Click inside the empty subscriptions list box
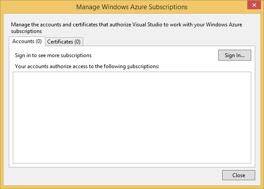 click(x=132, y=117)
